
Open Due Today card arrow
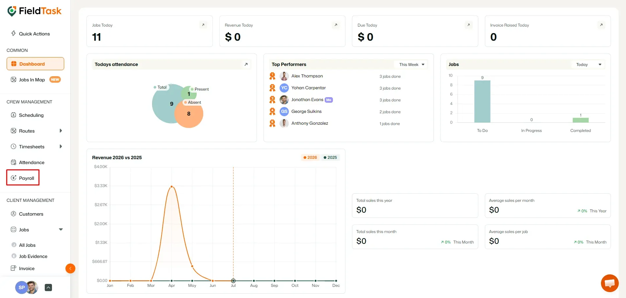469,25
